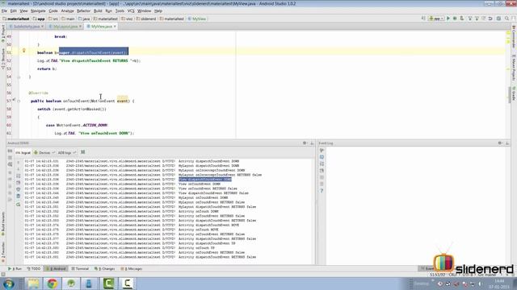Select the MyView.java editor tab
The width and height of the screenshot is (517, 290).
[x=102, y=27]
